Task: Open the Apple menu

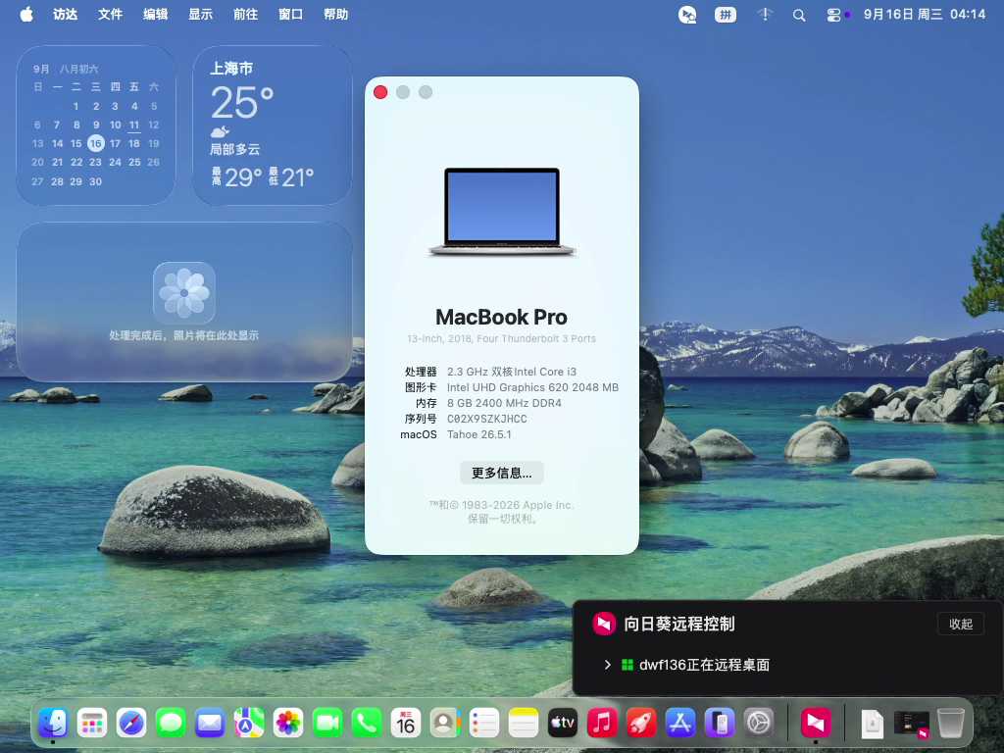Action: coord(26,14)
